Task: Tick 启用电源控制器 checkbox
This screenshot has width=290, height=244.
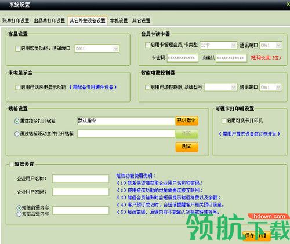Action: coord(147,88)
